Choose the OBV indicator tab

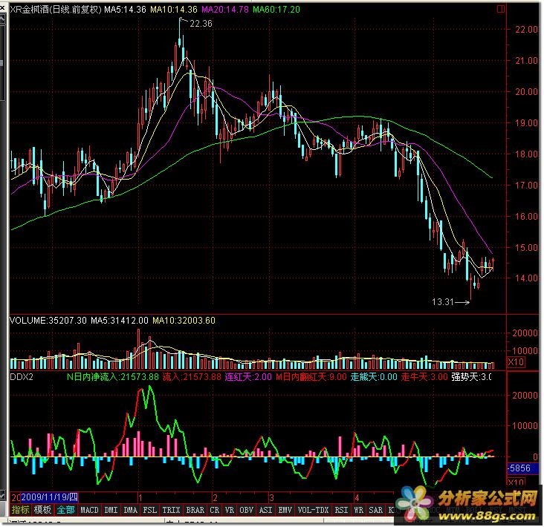[246, 510]
